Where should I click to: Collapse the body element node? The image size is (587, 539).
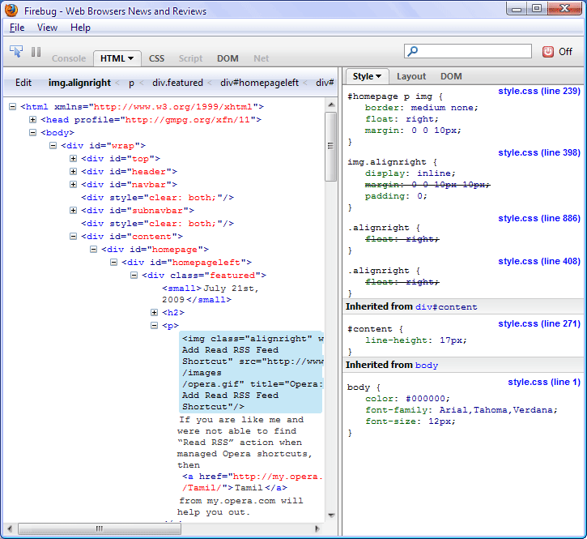pyautogui.click(x=33, y=133)
